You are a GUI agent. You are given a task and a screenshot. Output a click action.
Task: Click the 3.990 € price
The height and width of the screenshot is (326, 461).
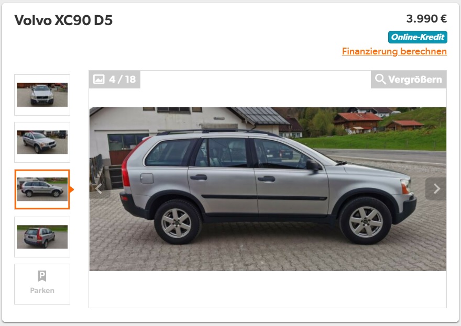pyautogui.click(x=426, y=19)
